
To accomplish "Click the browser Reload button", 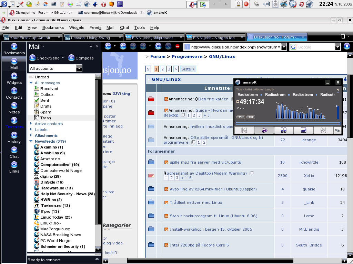I will [158, 46].
